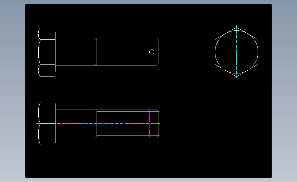Select the small cotter pin hole circle

(152, 52)
